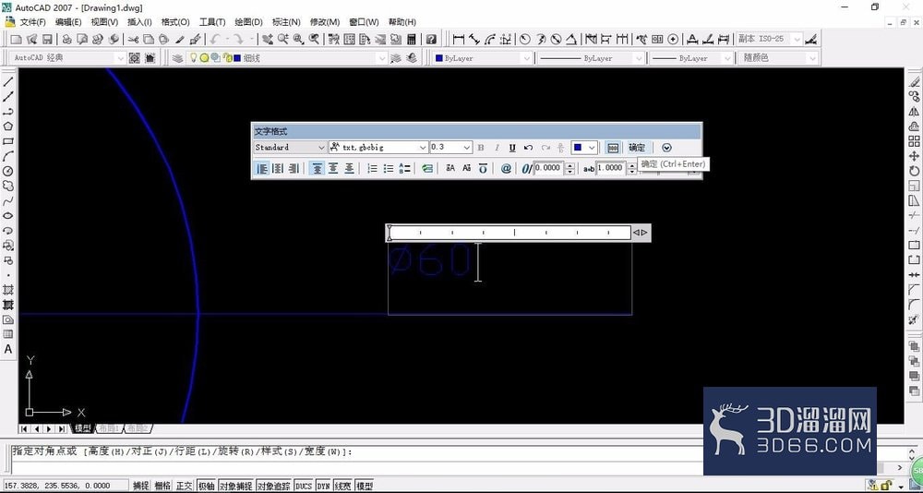Toggle Bold in text formatting bar
Image resolution: width=923 pixels, height=493 pixels.
tap(480, 147)
